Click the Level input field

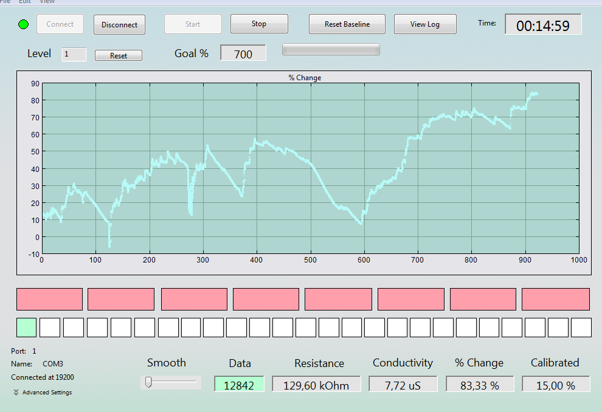74,55
